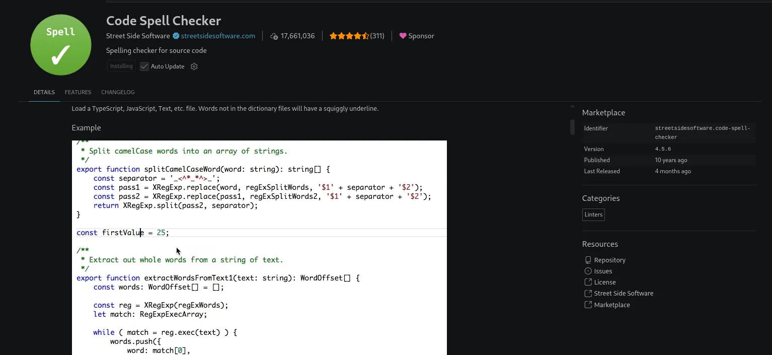Click the Sponsor heart icon
This screenshot has height=355, width=772.
click(x=403, y=36)
